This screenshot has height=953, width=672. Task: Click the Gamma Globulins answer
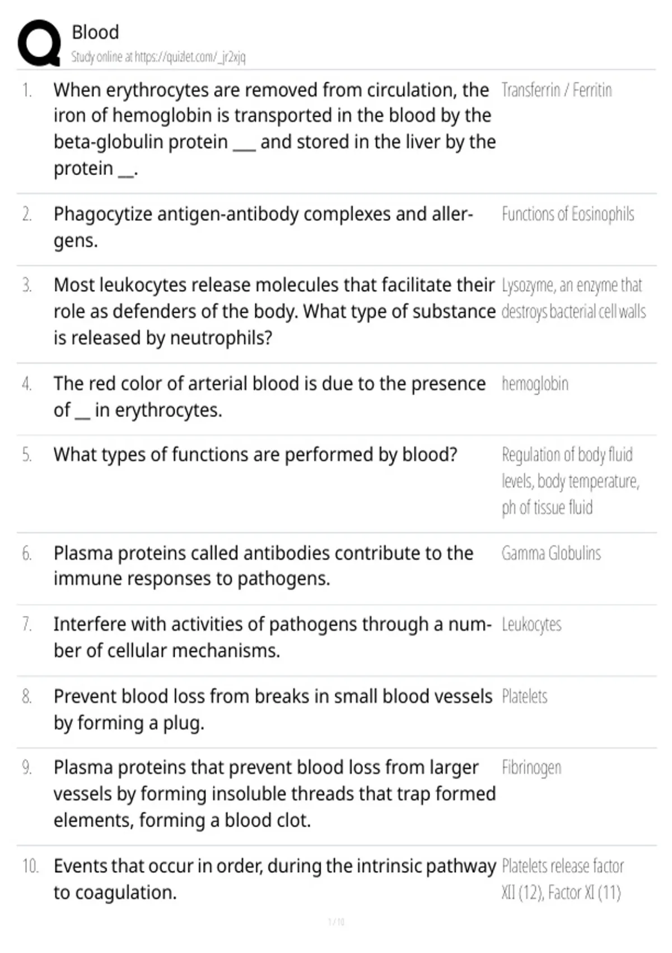[x=551, y=553]
